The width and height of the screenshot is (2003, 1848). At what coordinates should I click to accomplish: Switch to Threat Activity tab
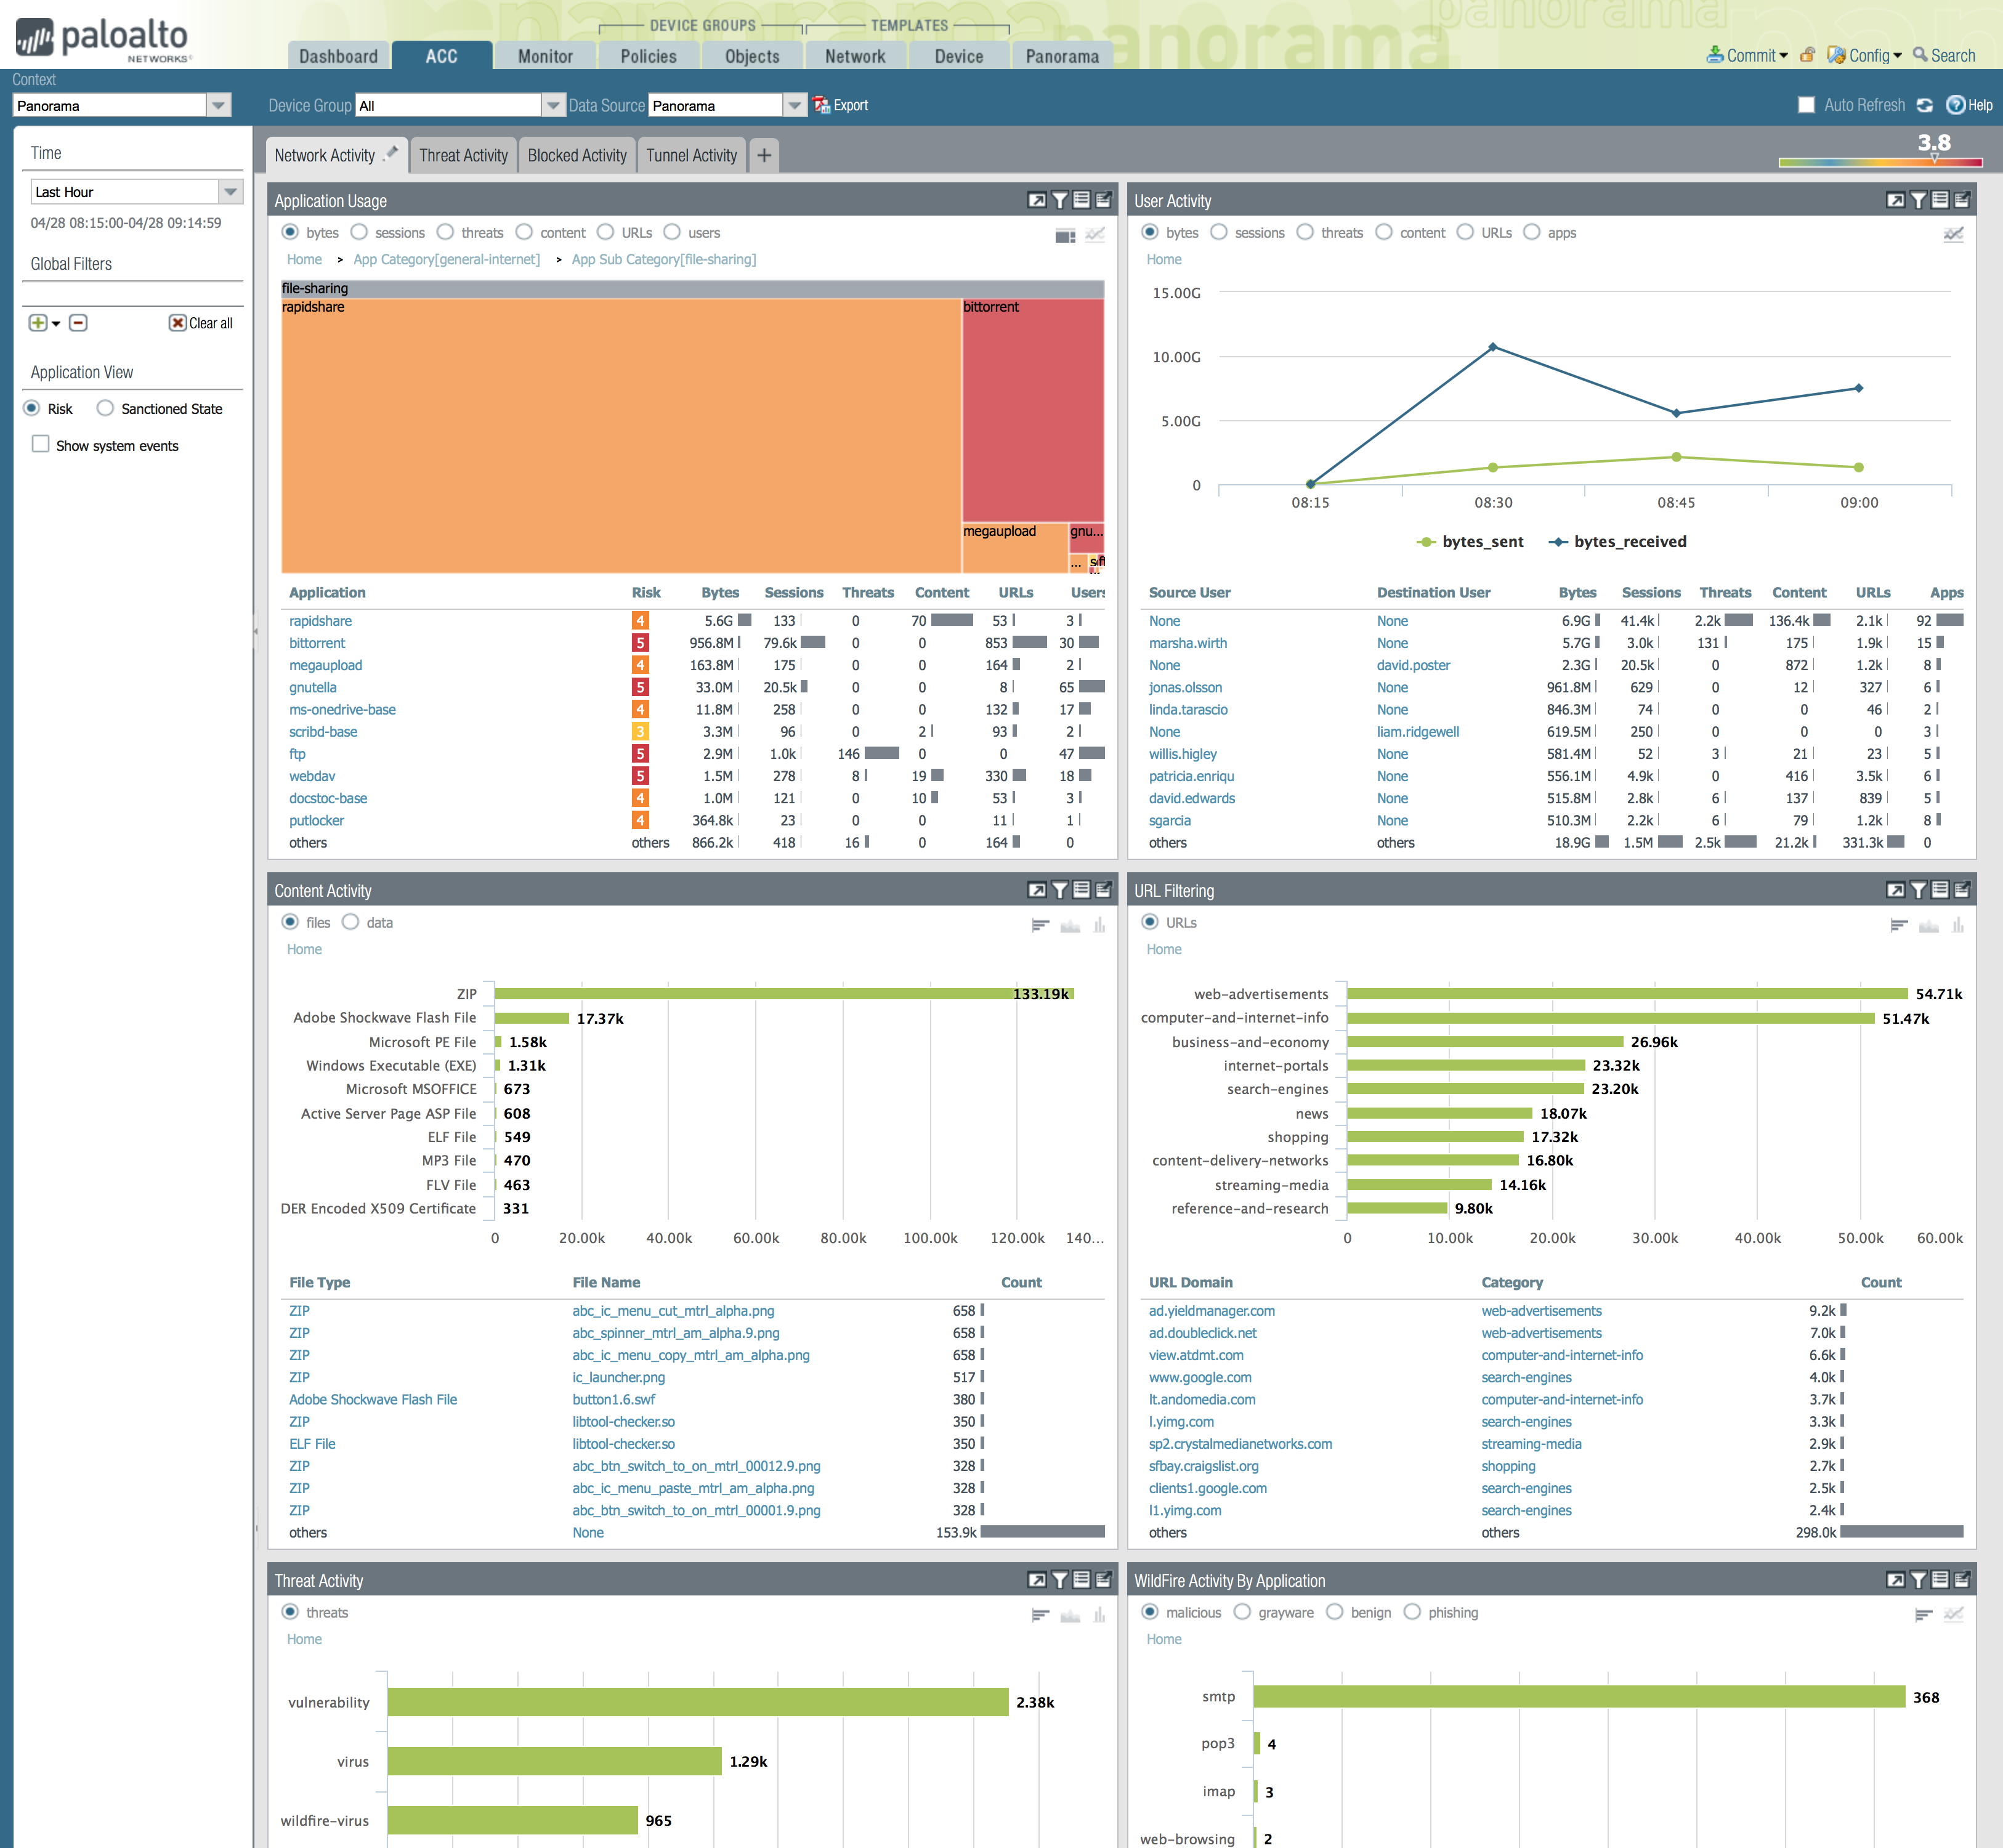click(463, 155)
